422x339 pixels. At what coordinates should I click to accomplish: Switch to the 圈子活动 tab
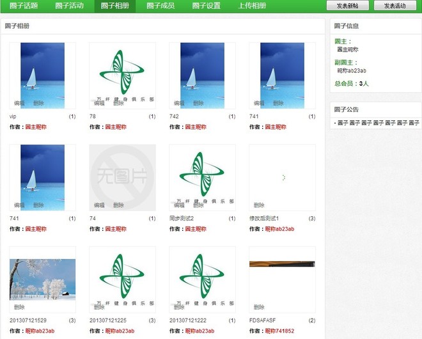click(69, 6)
